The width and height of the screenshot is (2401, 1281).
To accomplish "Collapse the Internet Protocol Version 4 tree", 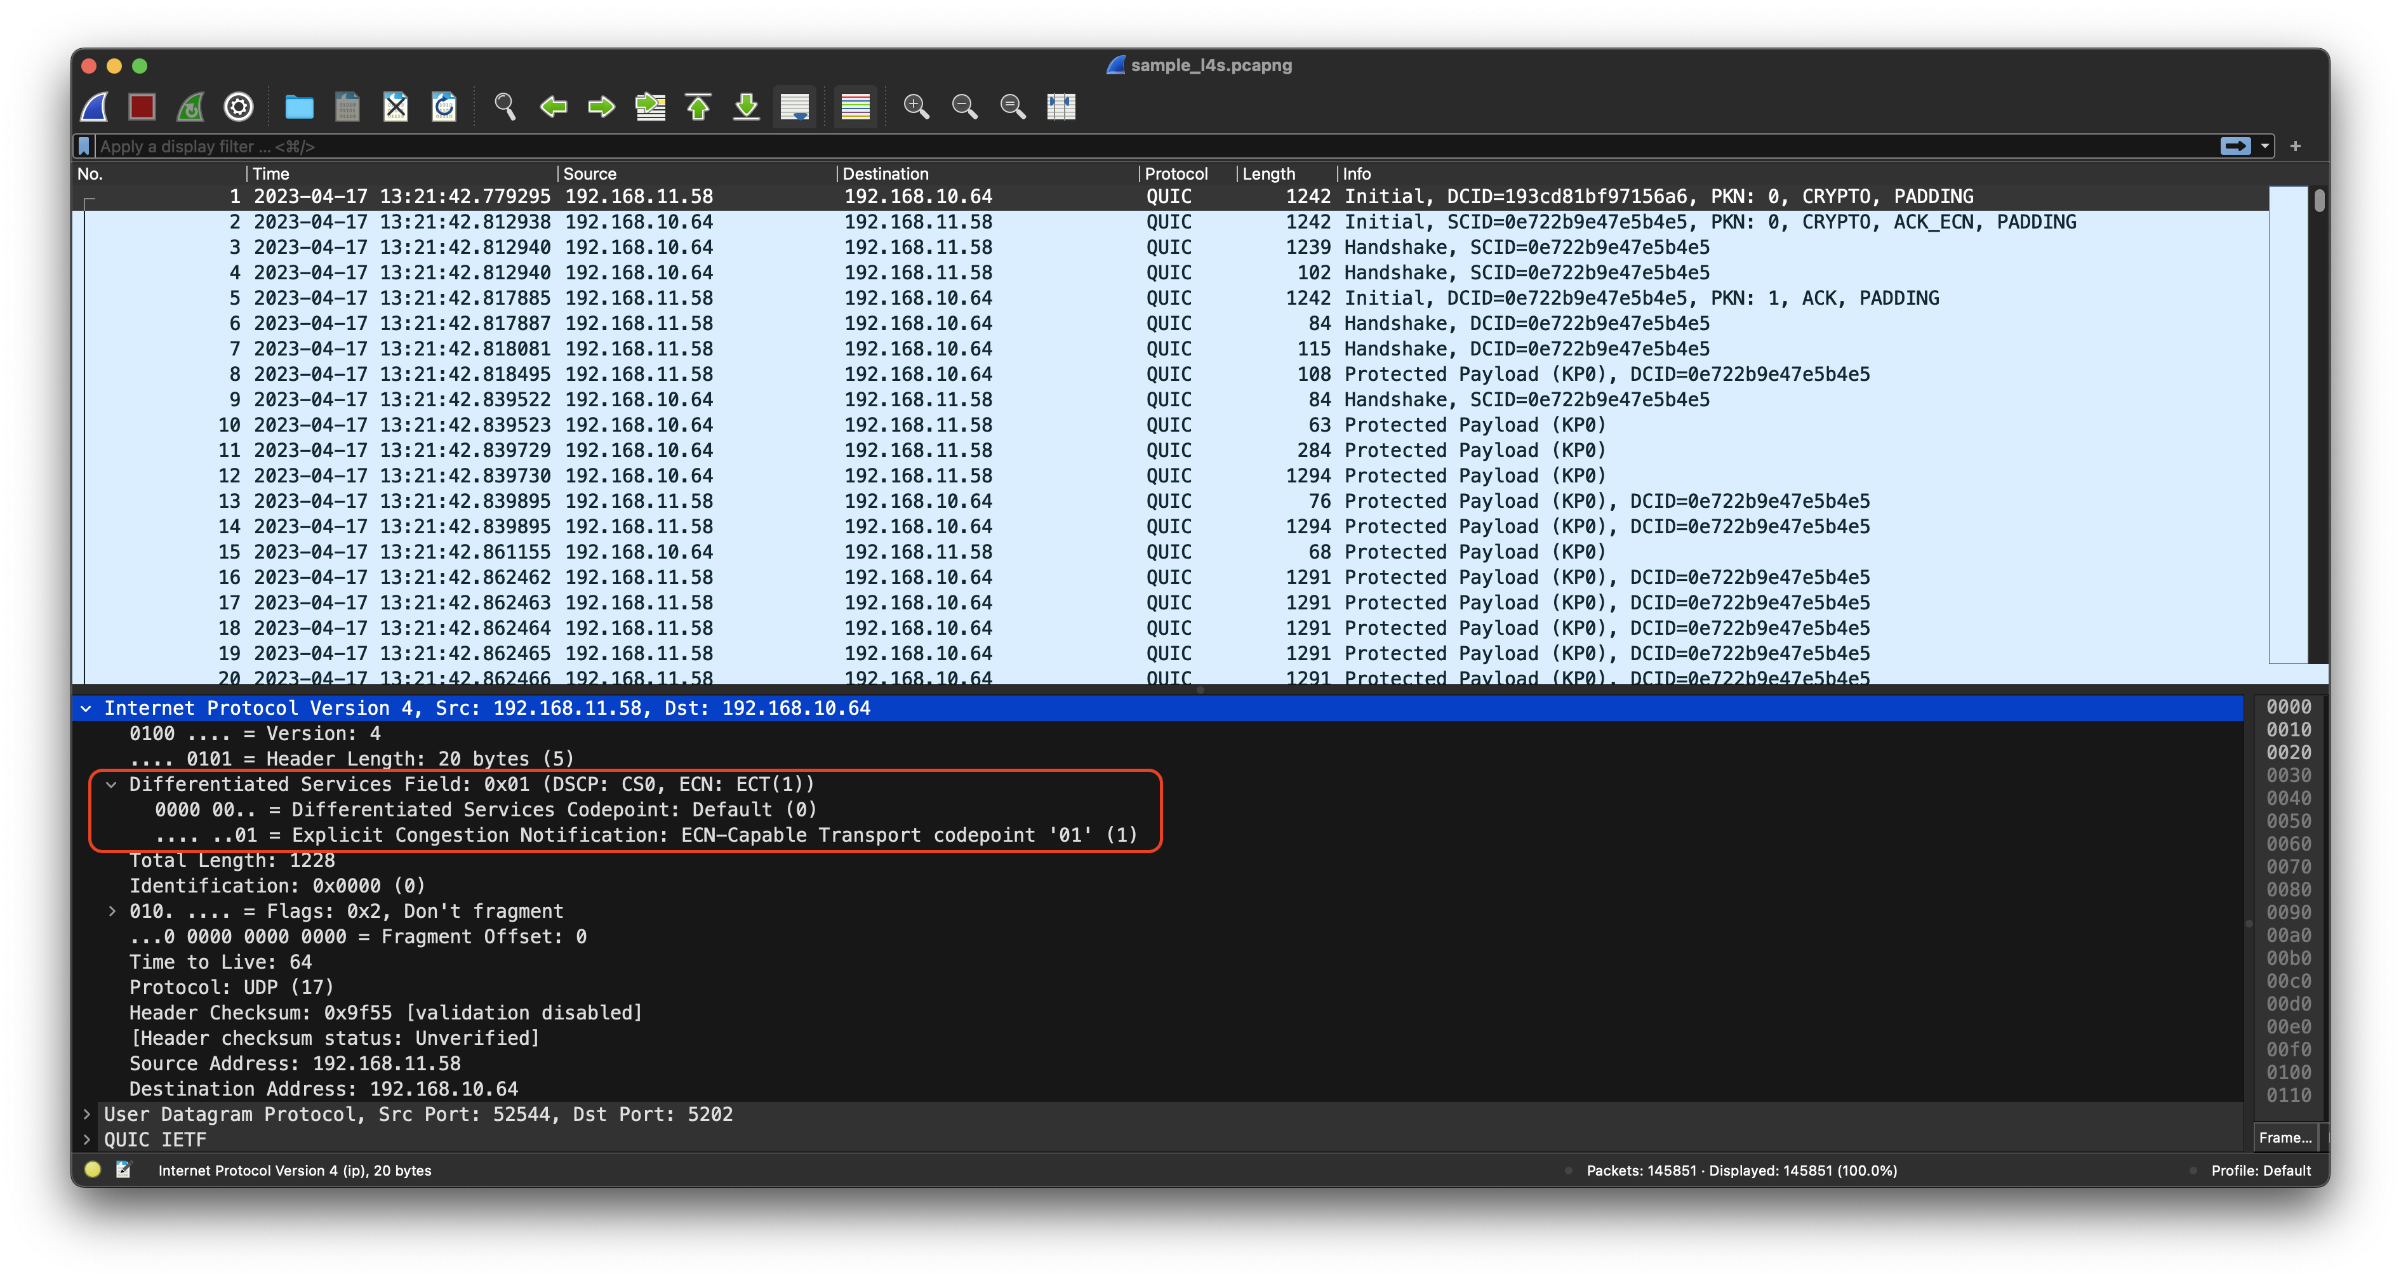I will pyautogui.click(x=87, y=708).
